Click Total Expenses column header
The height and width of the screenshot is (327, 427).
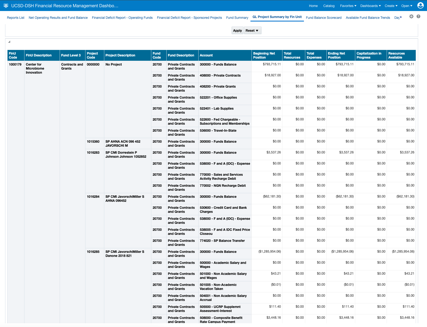click(x=316, y=55)
